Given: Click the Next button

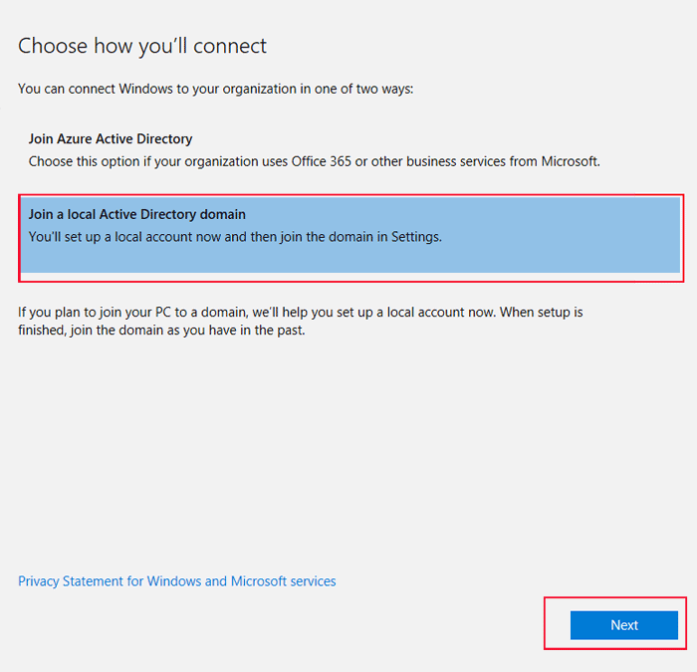Looking at the screenshot, I should (624, 625).
